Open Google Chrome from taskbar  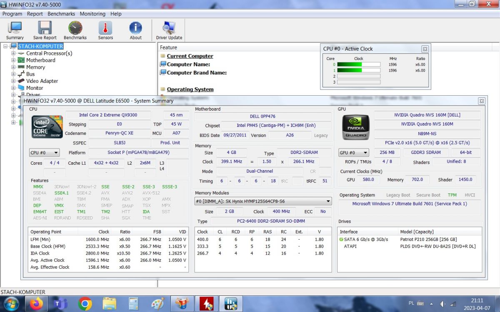click(x=85, y=304)
